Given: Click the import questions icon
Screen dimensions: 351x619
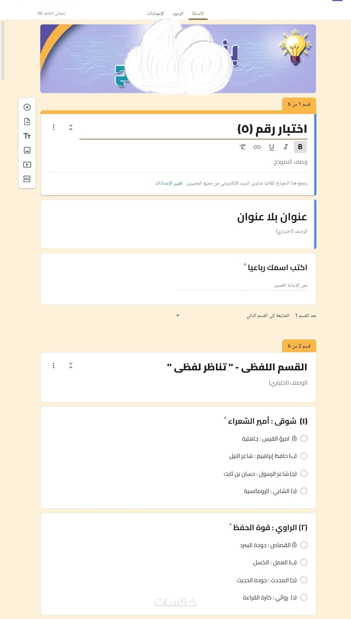Looking at the screenshot, I should coord(27,122).
